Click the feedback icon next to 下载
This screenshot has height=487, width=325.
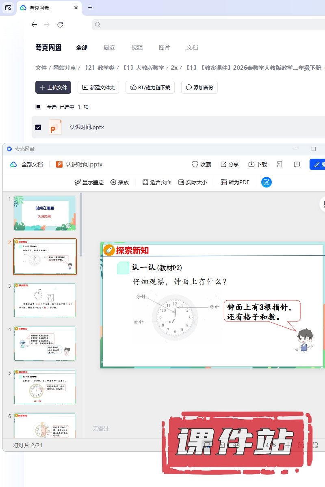[297, 164]
